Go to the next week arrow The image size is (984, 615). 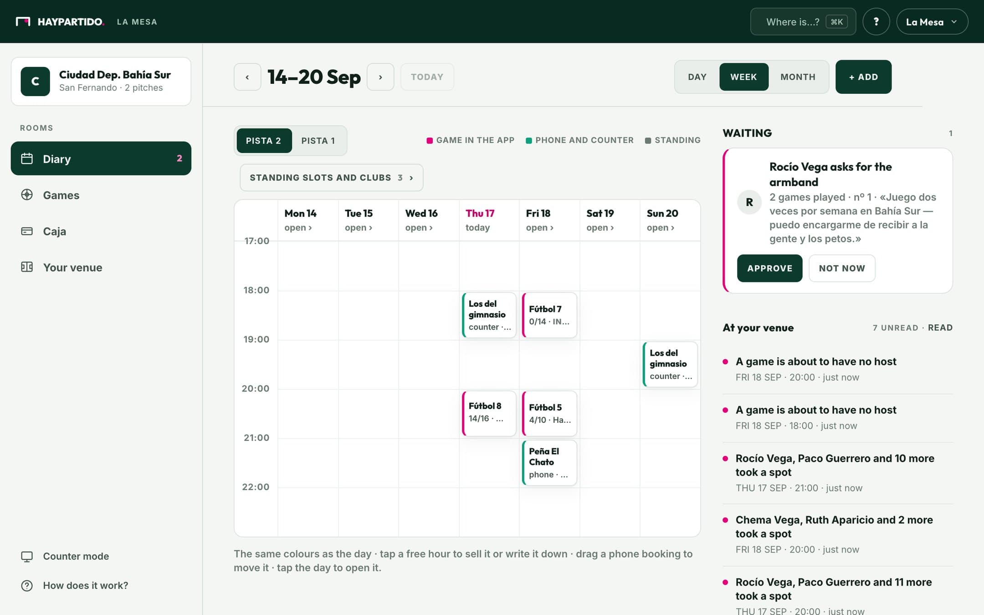[380, 77]
